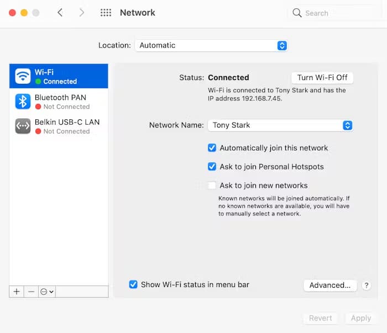Screen dimensions: 387x333
Task: Open the service action ellipsis menu
Action: [47, 292]
